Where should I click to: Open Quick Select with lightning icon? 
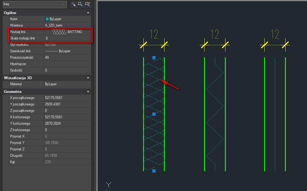[x=88, y=4]
